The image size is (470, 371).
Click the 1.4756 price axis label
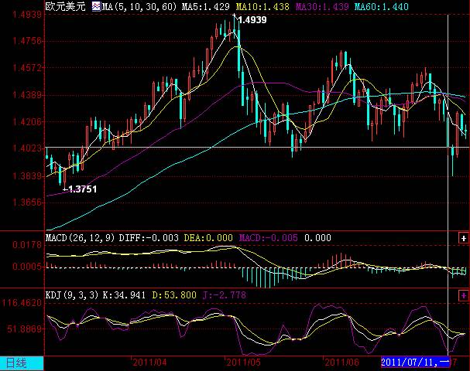27,41
